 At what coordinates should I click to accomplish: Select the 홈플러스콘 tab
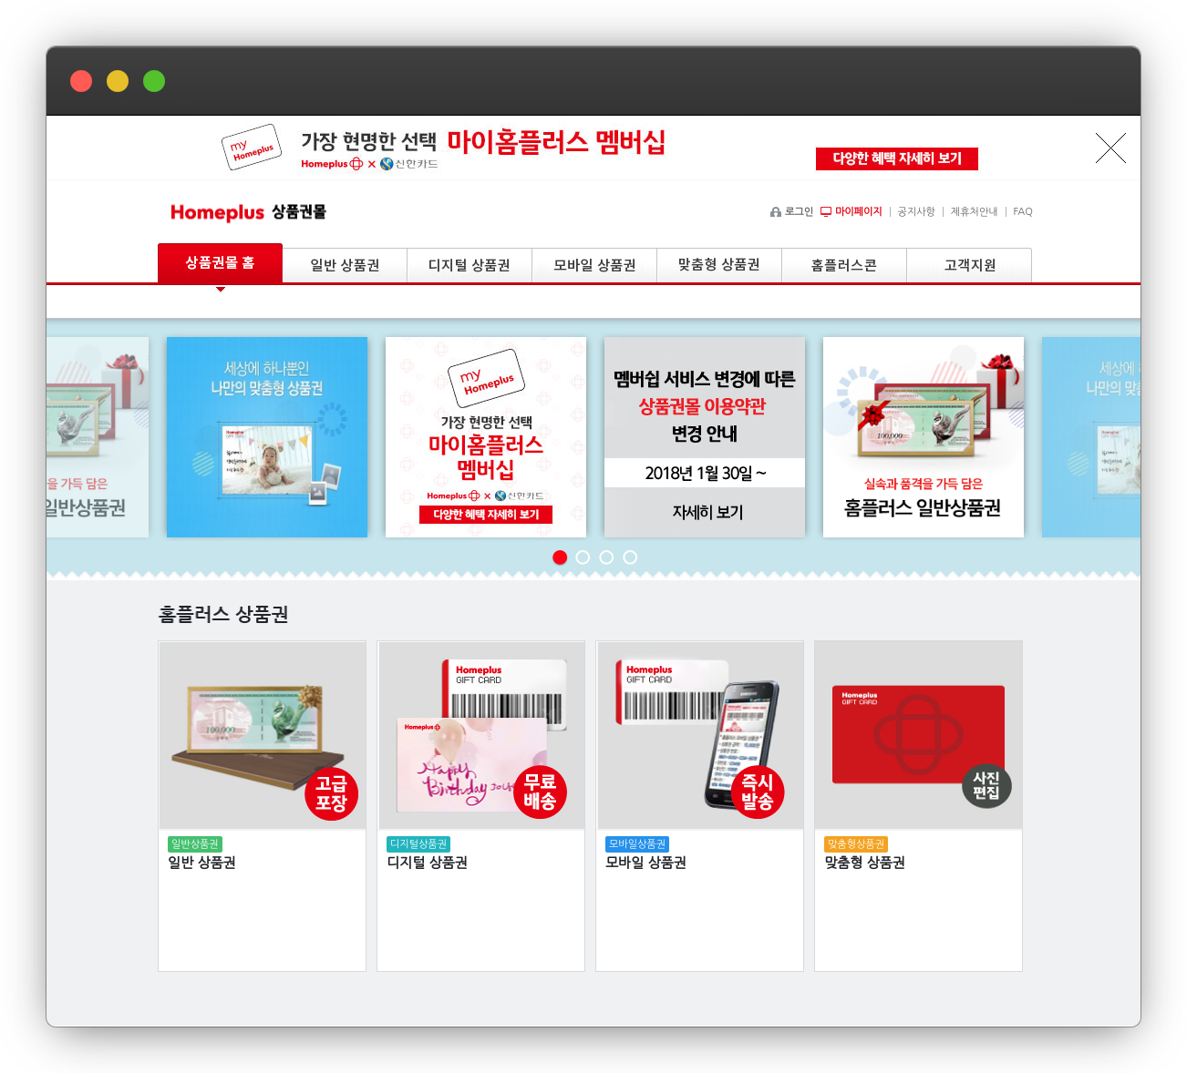click(x=844, y=265)
